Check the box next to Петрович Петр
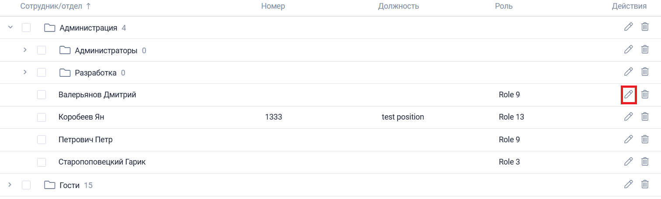This screenshot has height=199, width=661. point(42,140)
